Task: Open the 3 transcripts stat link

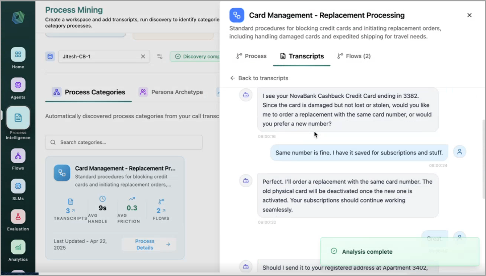Action: (x=70, y=211)
